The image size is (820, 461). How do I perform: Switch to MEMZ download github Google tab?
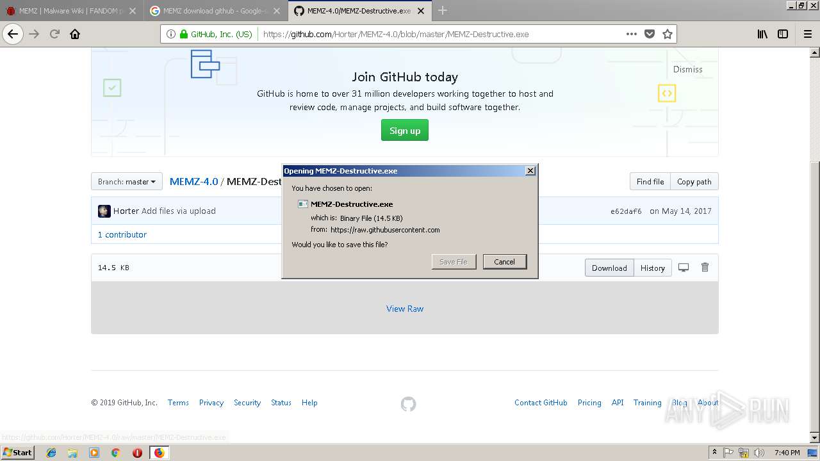[216, 11]
